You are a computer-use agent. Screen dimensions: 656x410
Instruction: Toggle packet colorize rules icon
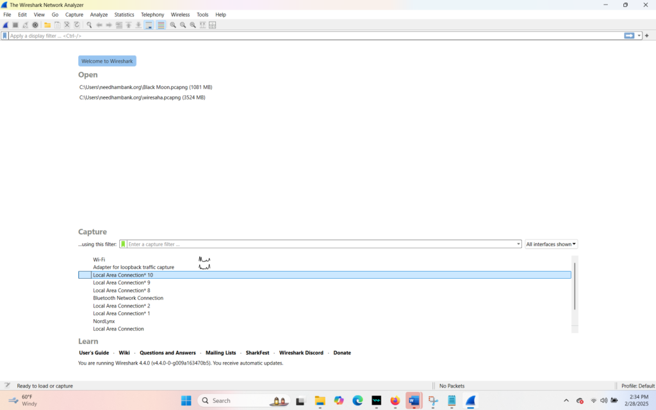pos(161,25)
